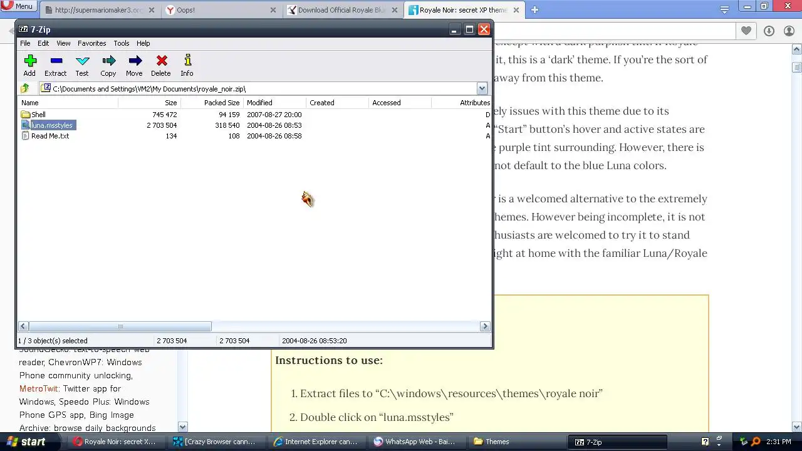
Task: Sort file list by Modified column
Action: point(274,103)
